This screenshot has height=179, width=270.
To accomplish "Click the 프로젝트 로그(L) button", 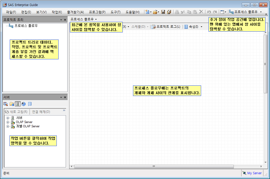I will point(166,27).
